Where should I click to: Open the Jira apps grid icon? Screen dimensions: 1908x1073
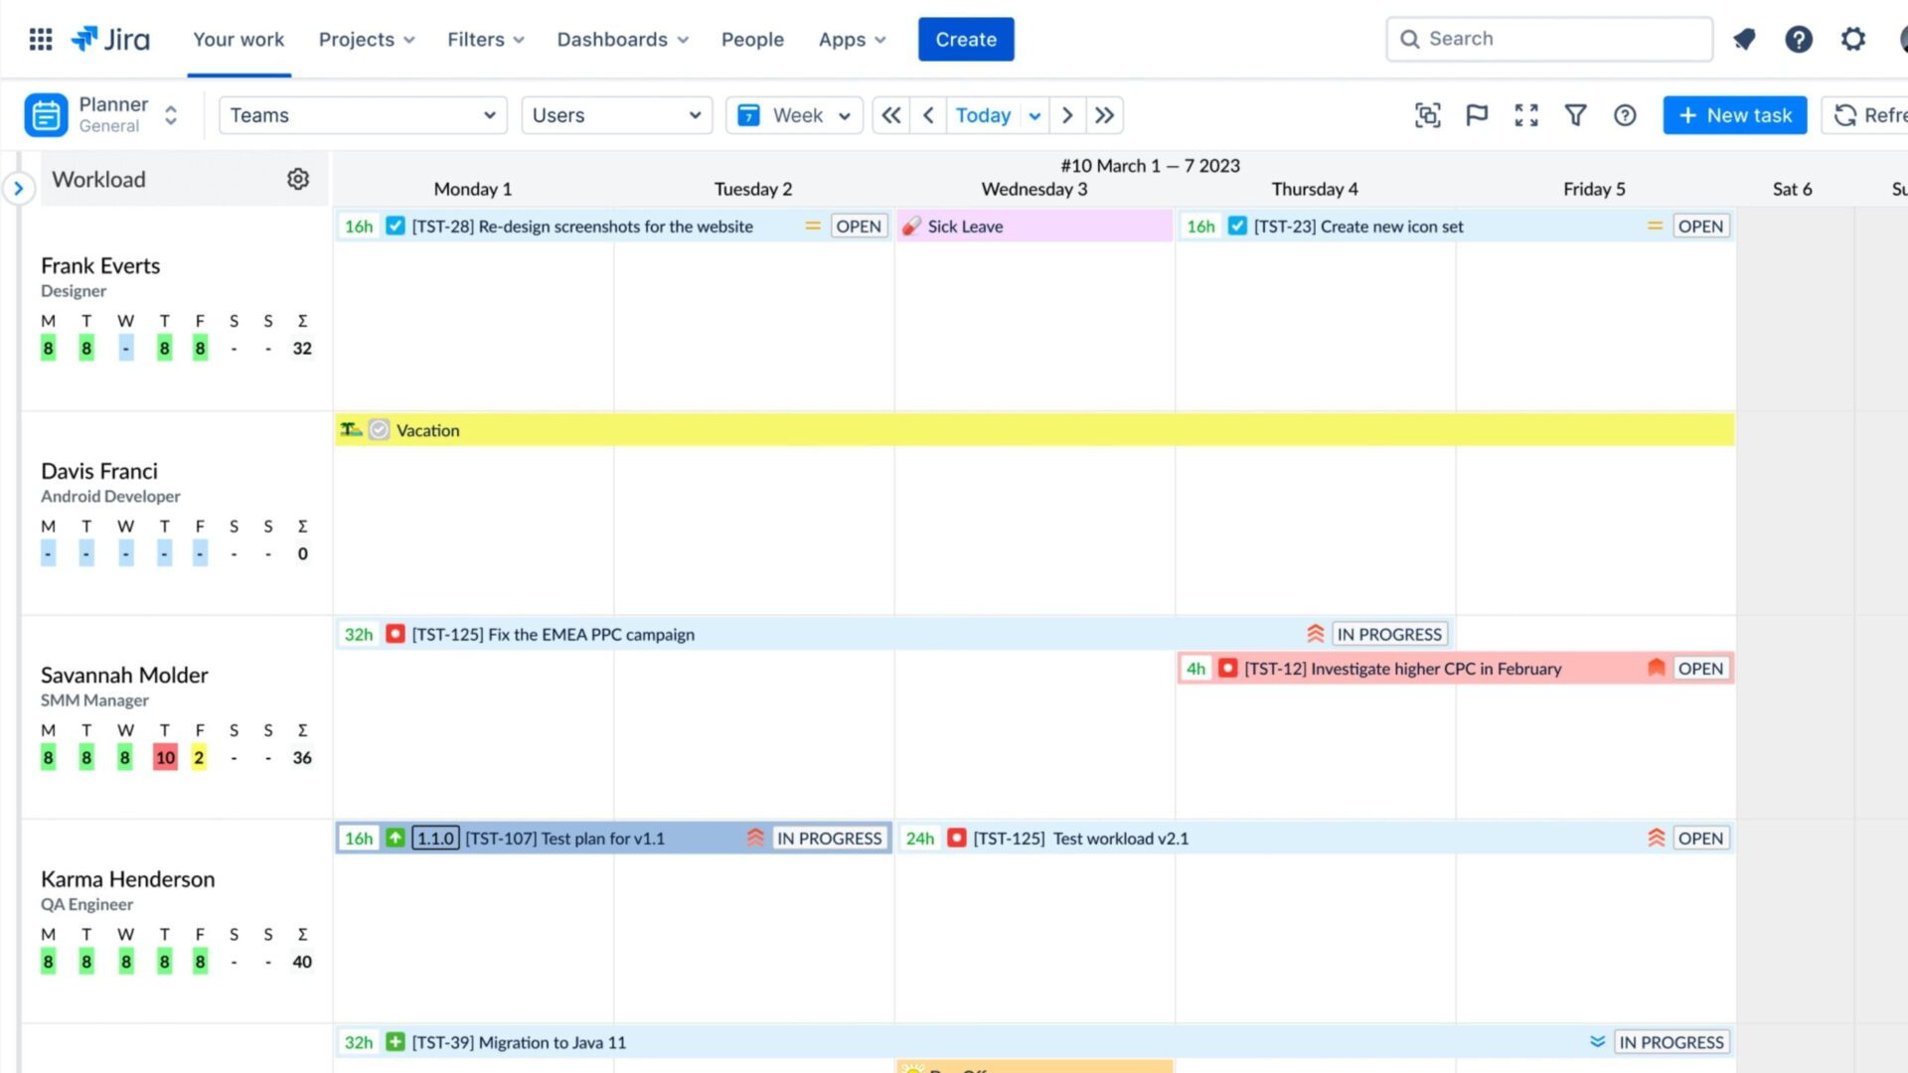40,39
